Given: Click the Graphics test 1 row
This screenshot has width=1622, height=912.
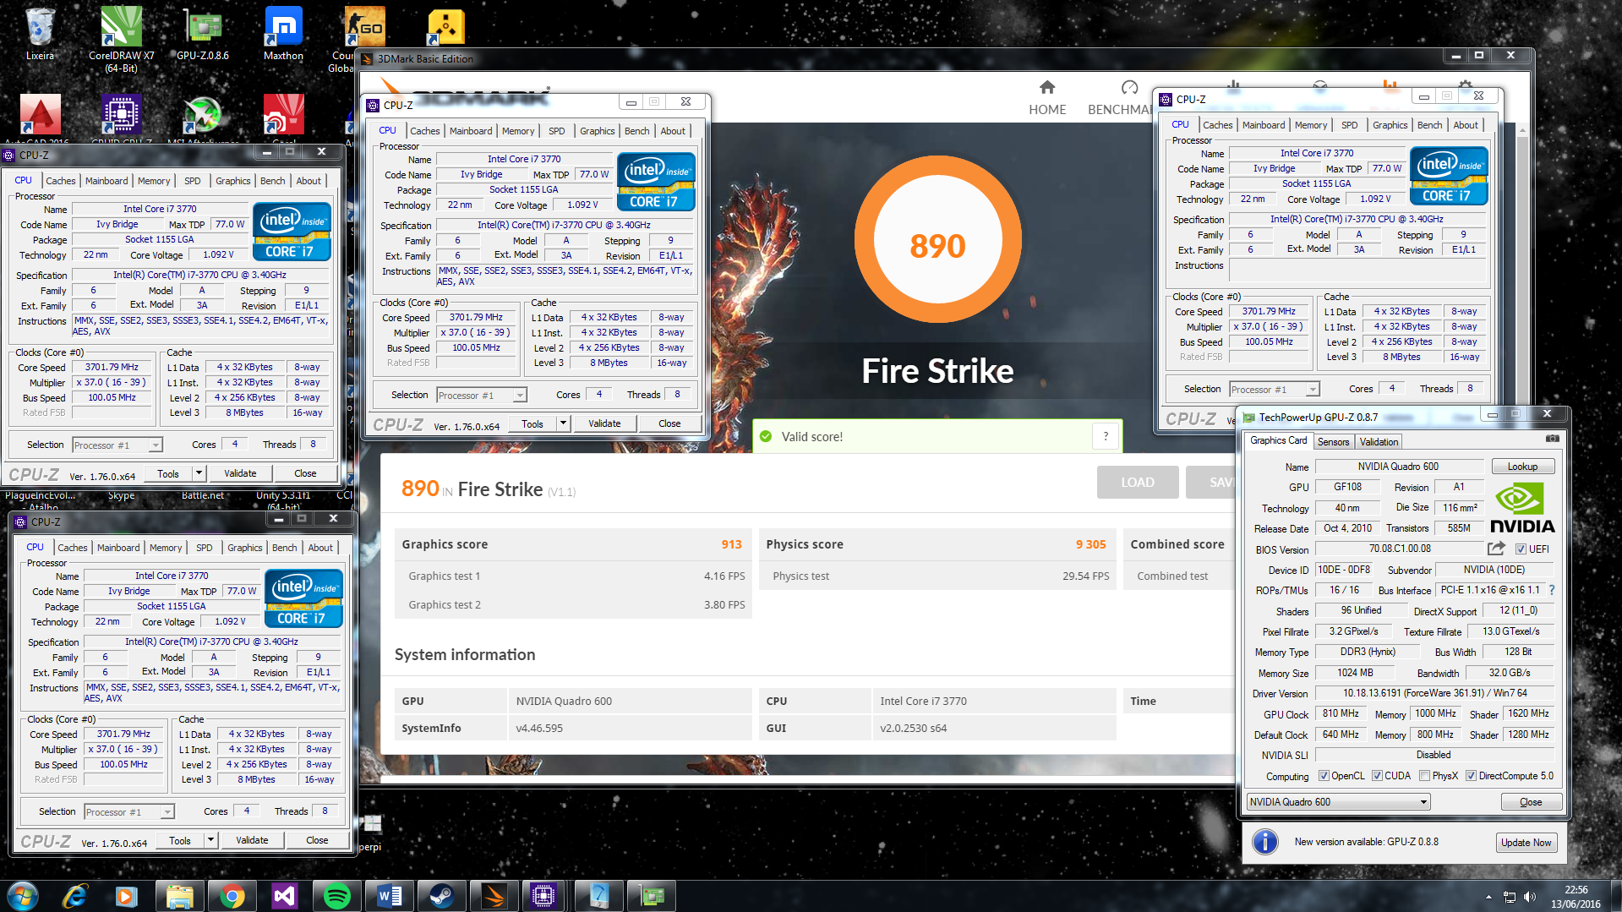Looking at the screenshot, I should (x=573, y=576).
